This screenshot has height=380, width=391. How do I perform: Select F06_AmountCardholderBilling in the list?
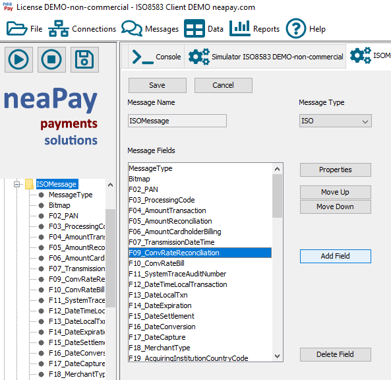click(200, 232)
